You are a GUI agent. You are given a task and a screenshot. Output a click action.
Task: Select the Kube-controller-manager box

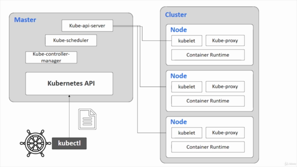pyautogui.click(x=52, y=58)
